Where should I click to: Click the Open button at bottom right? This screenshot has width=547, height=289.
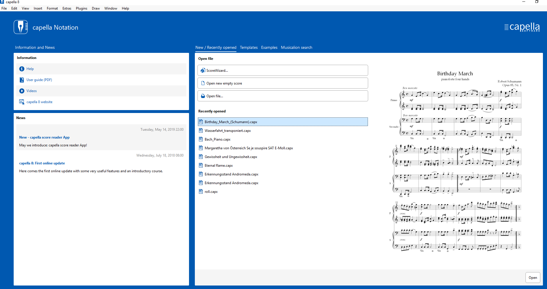533,278
